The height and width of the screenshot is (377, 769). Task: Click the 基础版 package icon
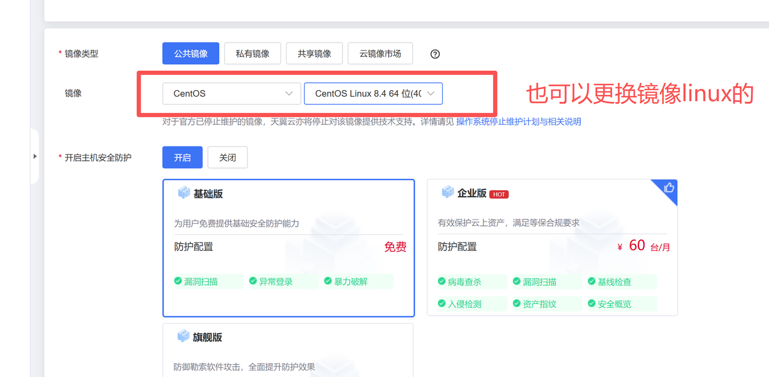[x=184, y=193]
